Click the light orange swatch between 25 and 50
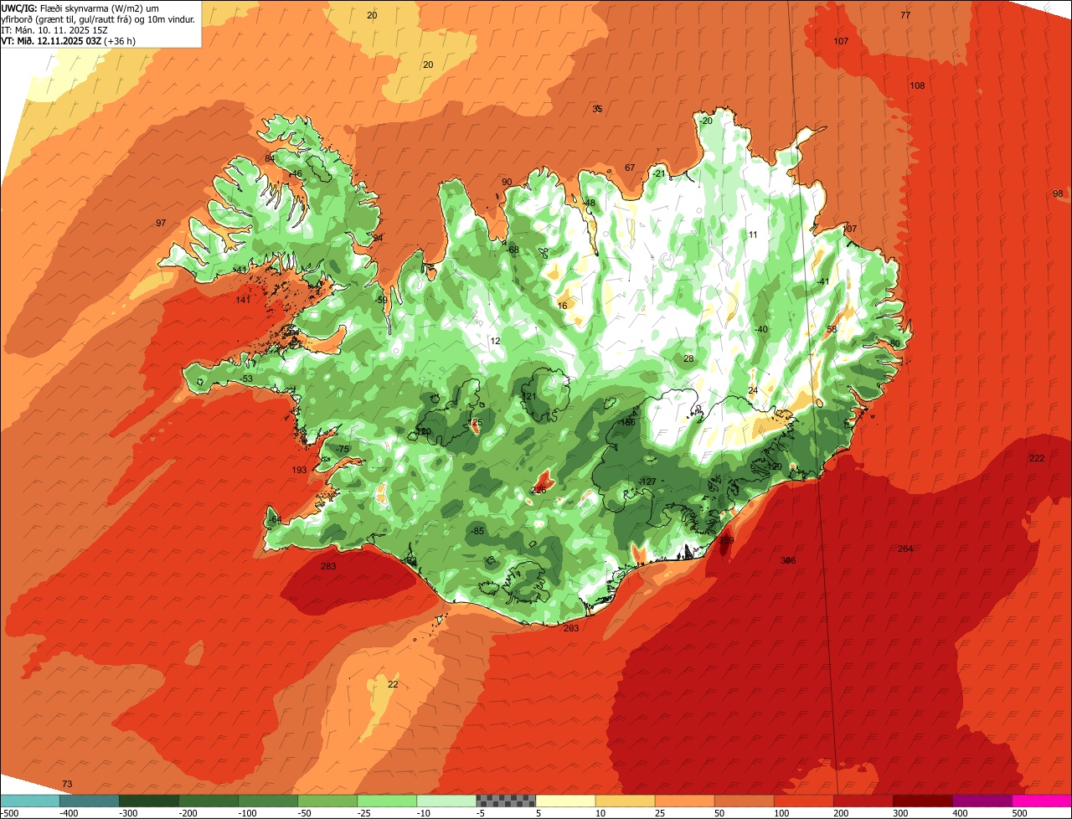This screenshot has width=1072, height=819. tap(685, 801)
